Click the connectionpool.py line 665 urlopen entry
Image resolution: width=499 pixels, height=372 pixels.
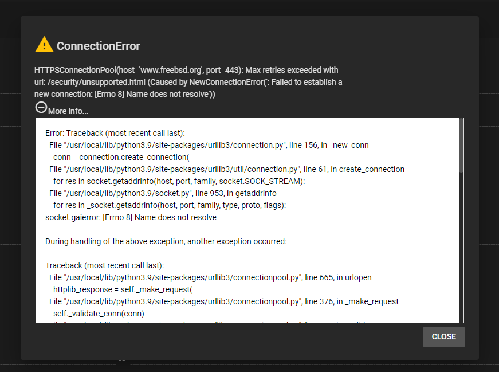(210, 278)
